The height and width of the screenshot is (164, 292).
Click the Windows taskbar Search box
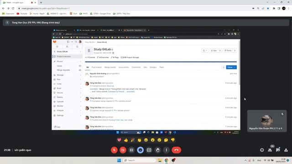point(139,160)
